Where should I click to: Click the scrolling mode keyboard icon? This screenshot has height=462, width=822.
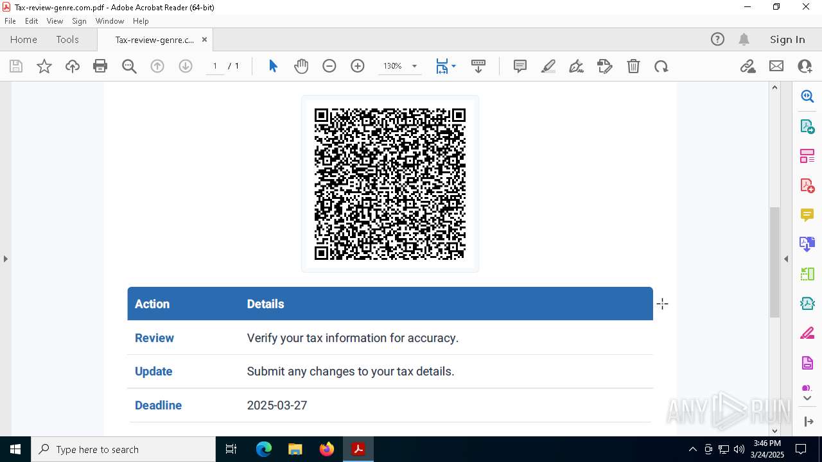tap(478, 66)
